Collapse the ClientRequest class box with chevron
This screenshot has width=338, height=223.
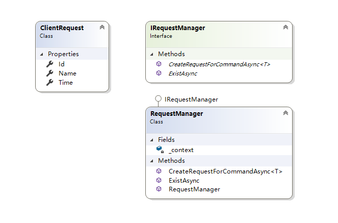pyautogui.click(x=101, y=28)
